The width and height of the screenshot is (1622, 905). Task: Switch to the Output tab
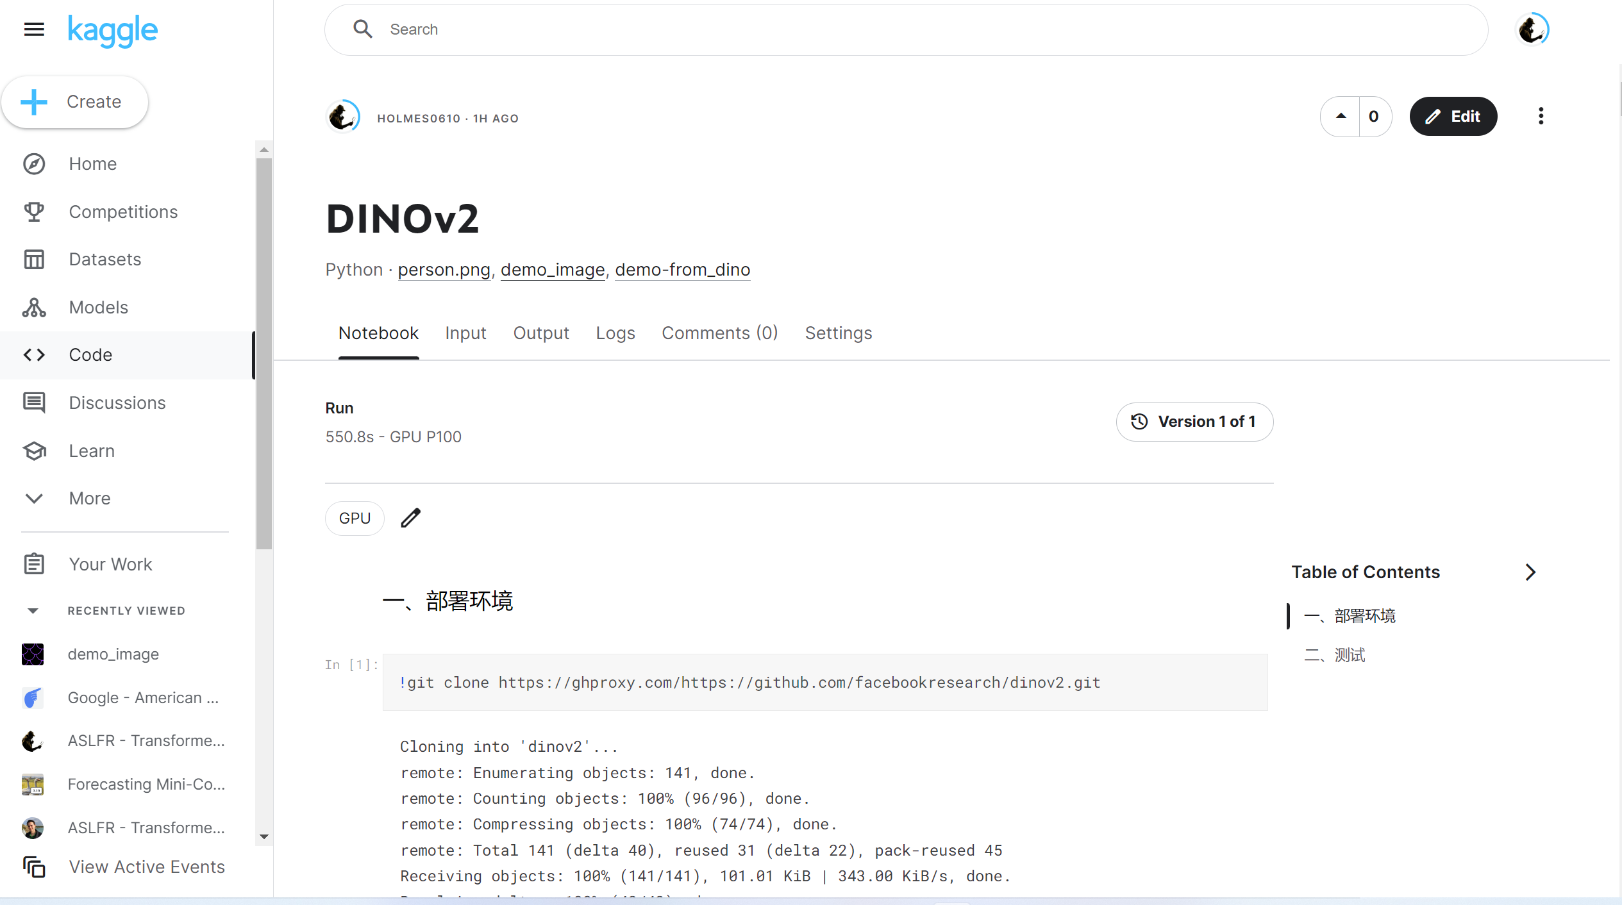pyautogui.click(x=540, y=333)
